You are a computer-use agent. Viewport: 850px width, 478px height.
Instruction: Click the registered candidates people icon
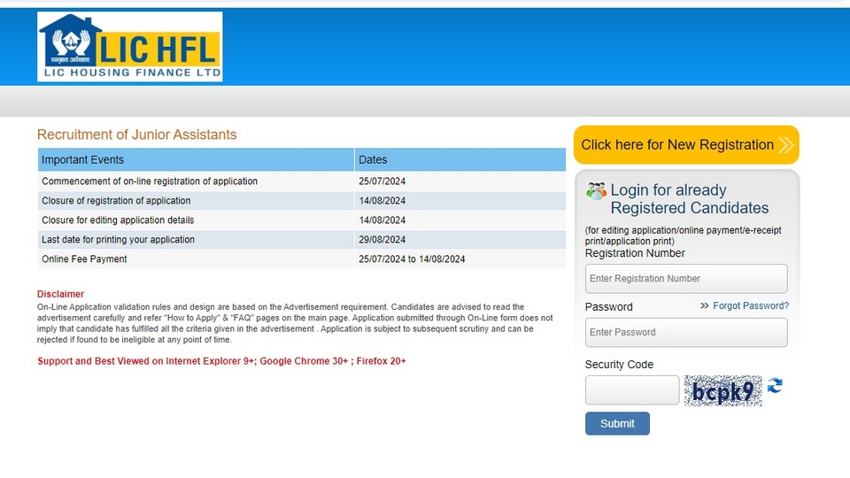pyautogui.click(x=596, y=191)
